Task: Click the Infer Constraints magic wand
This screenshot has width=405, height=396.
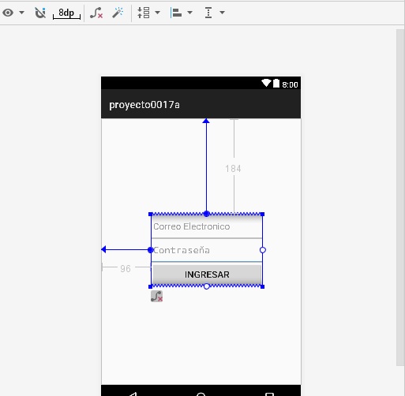Action: [x=118, y=13]
